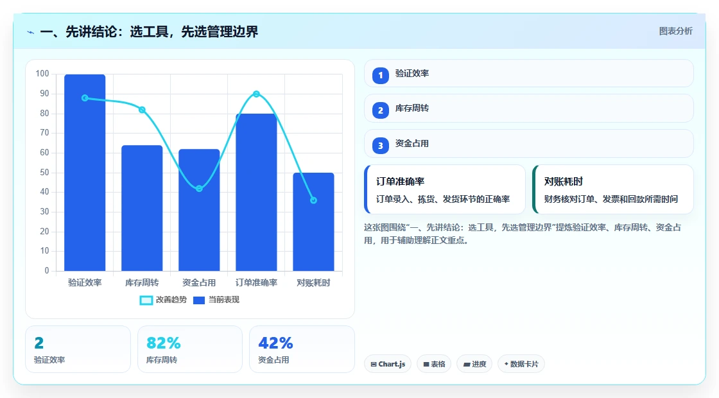Select the 验证效率 list item
This screenshot has height=398, width=719.
(529, 73)
